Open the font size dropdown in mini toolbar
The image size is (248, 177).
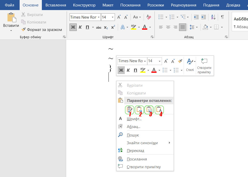160,61
